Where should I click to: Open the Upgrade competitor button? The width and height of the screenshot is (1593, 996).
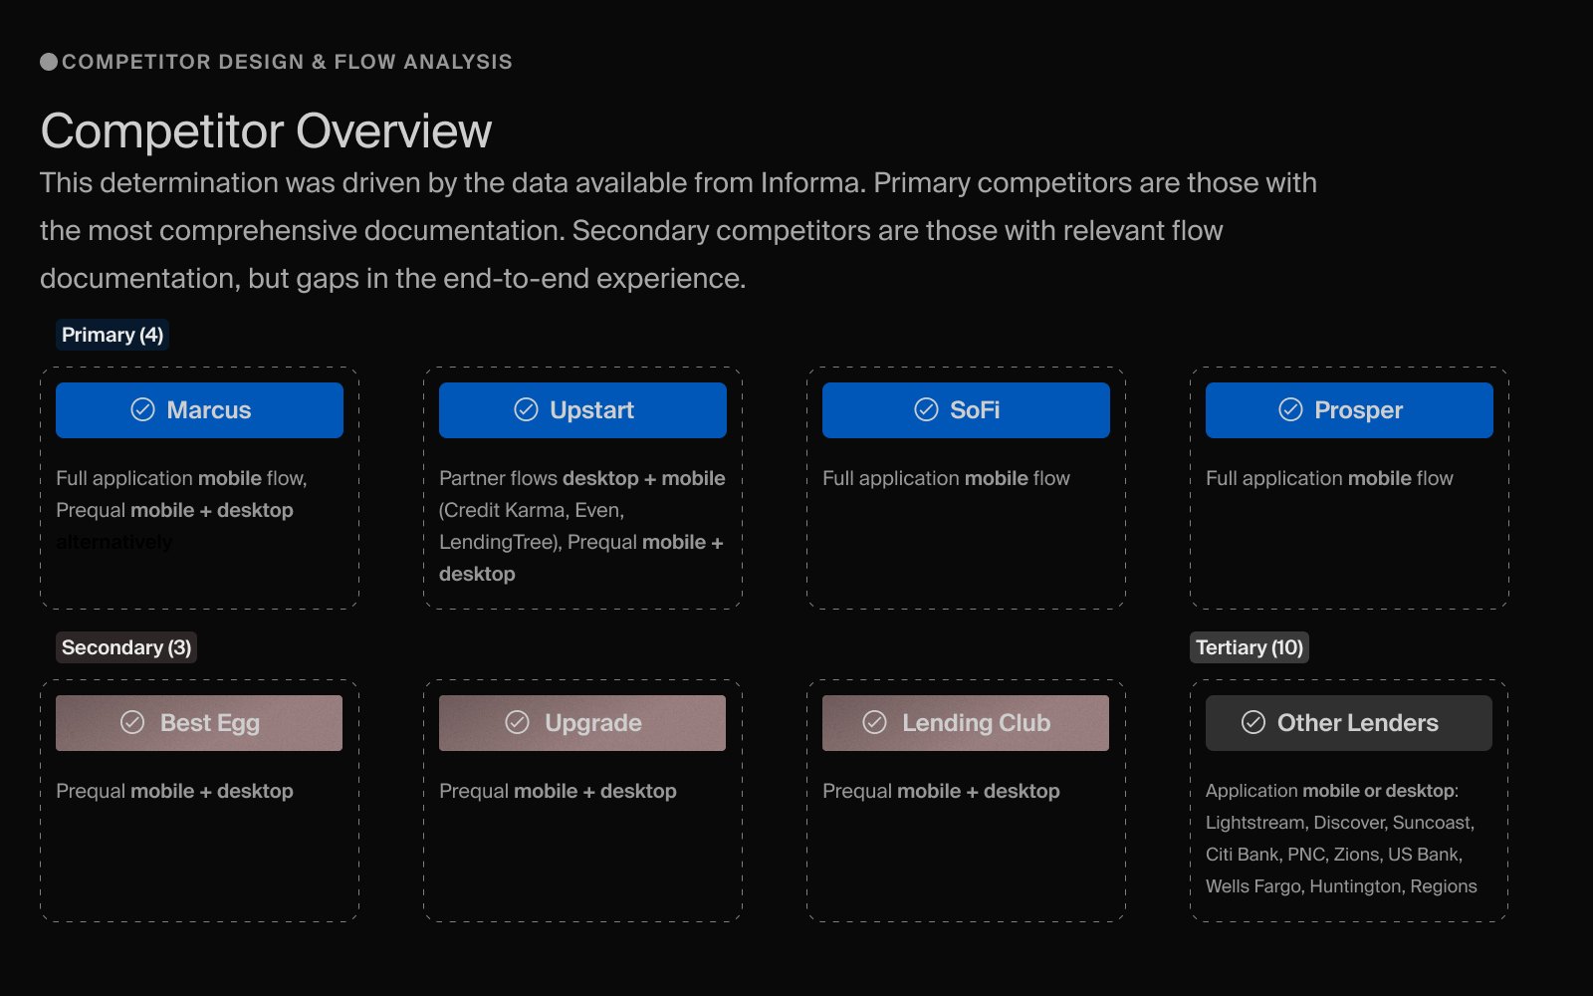(x=582, y=723)
